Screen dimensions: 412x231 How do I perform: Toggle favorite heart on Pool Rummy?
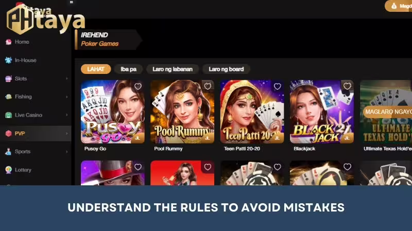[208, 86]
